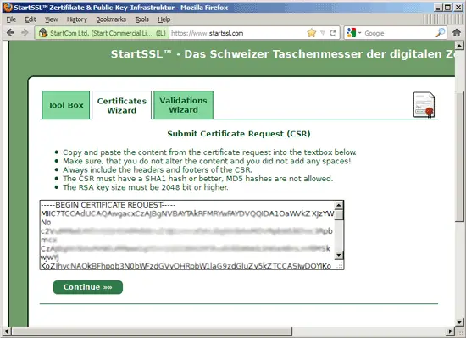
Task: Maximize the Firefox window
Action: point(448,8)
